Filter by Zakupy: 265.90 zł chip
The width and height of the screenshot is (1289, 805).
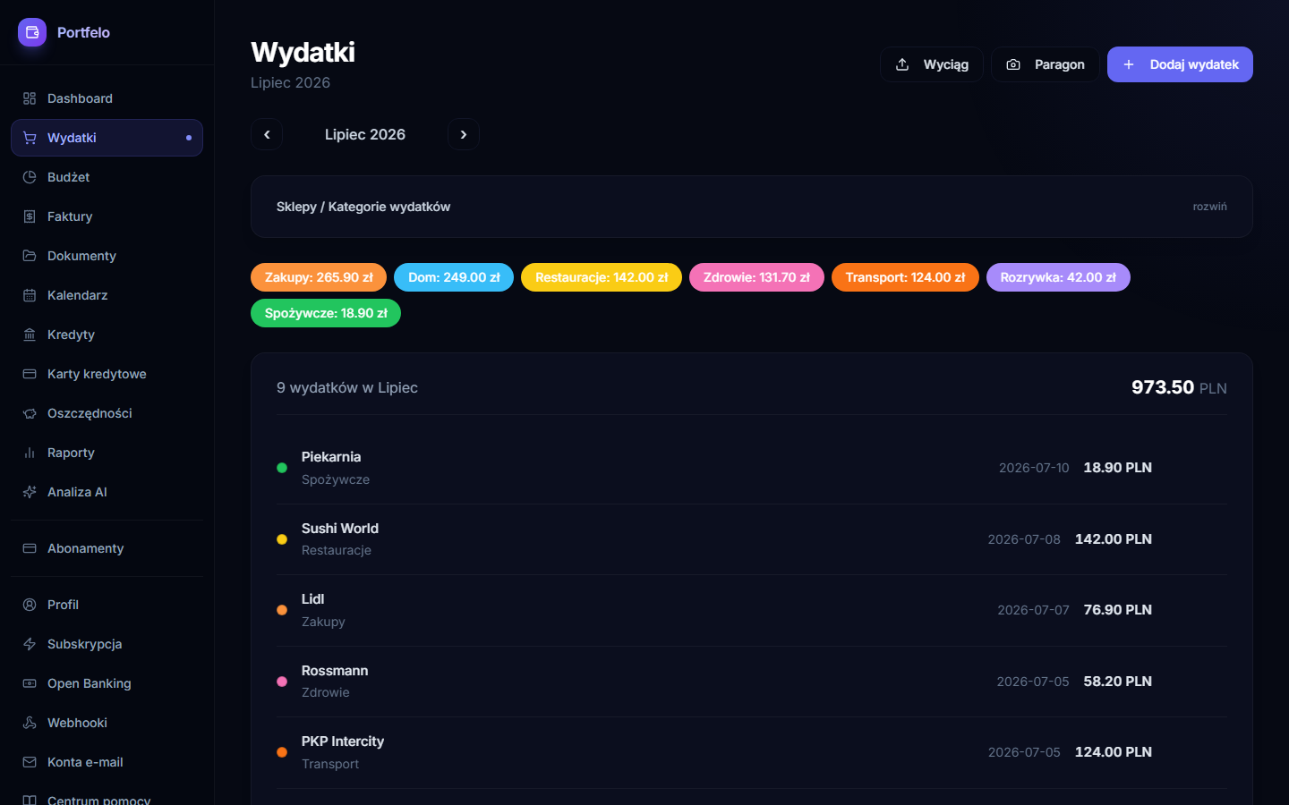click(319, 277)
